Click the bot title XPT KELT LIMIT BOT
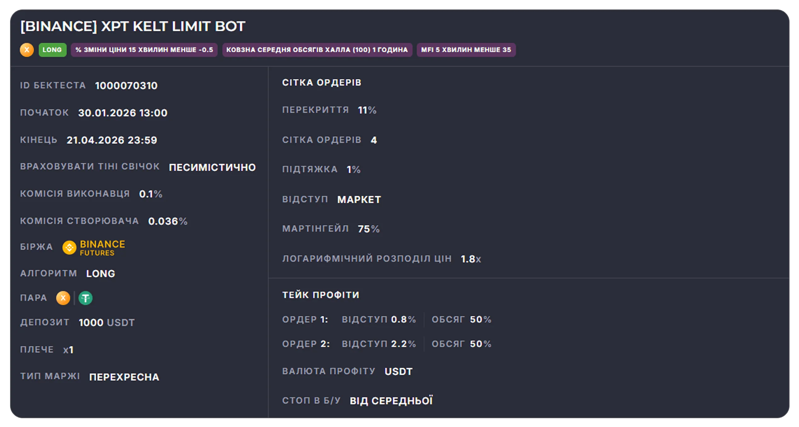 point(133,26)
